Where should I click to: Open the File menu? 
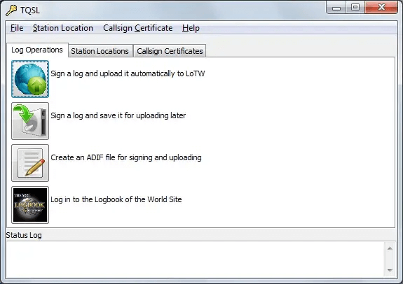(x=17, y=28)
